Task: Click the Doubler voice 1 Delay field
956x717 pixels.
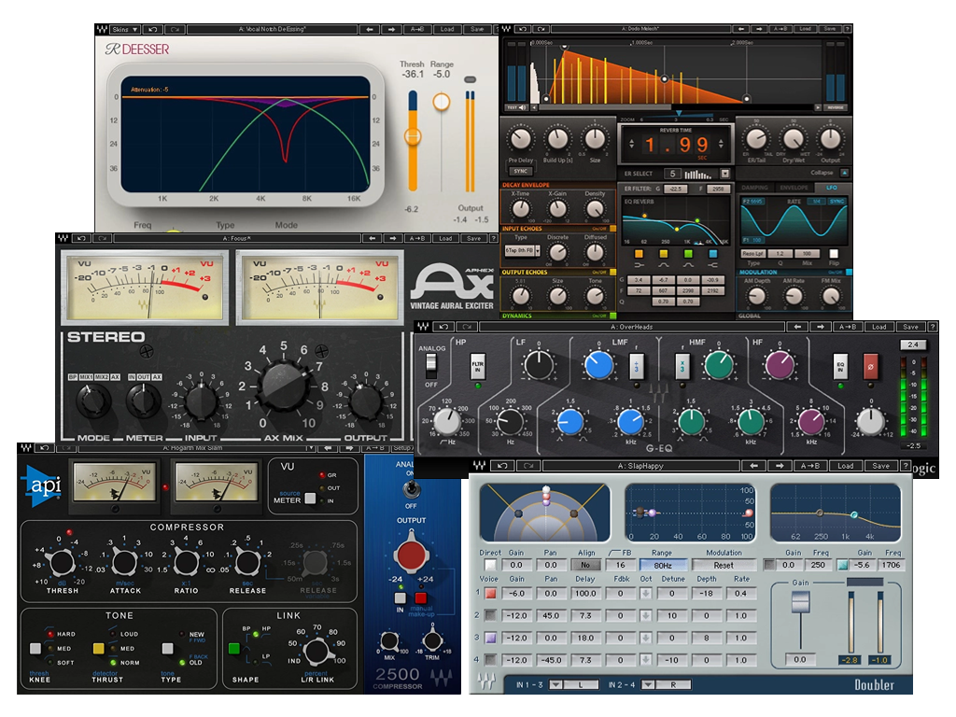Action: [585, 593]
